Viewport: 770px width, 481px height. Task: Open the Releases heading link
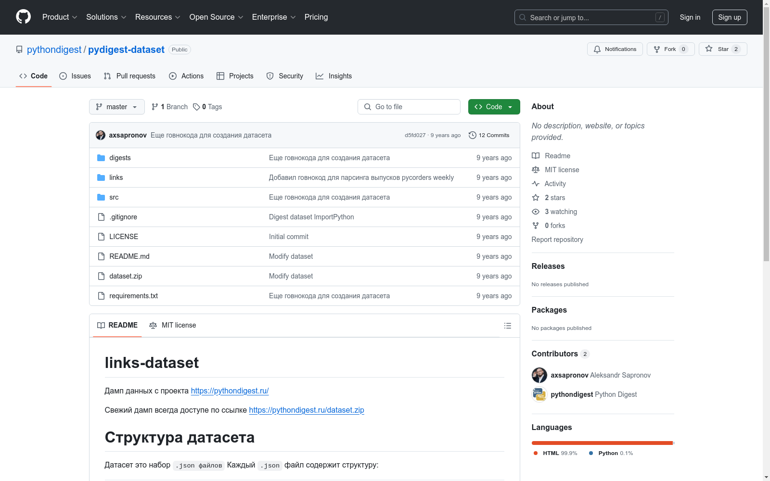(548, 266)
